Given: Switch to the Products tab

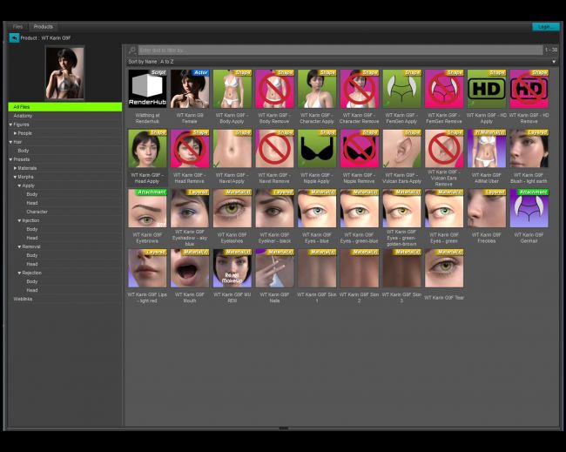Looking at the screenshot, I should (43, 27).
